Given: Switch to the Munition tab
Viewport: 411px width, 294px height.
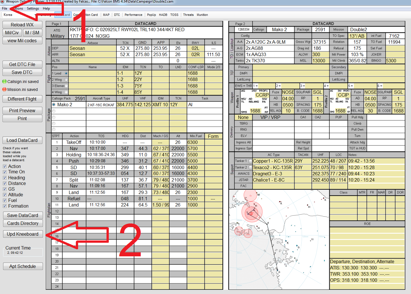Looking at the screenshot, I should pos(202,15).
